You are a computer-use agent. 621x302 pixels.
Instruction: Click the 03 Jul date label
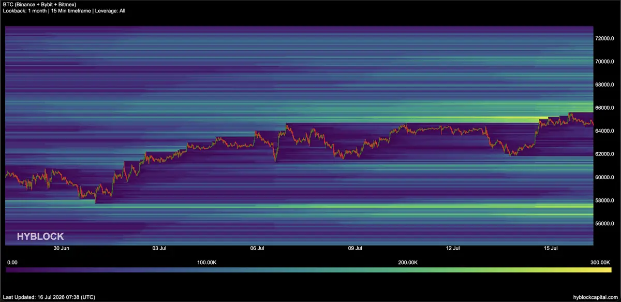pos(159,249)
